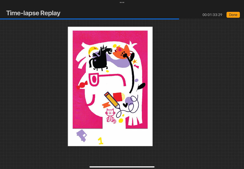244x169 pixels.
Task: Tap the yellow striped pencil drawing
Action: 111,99
